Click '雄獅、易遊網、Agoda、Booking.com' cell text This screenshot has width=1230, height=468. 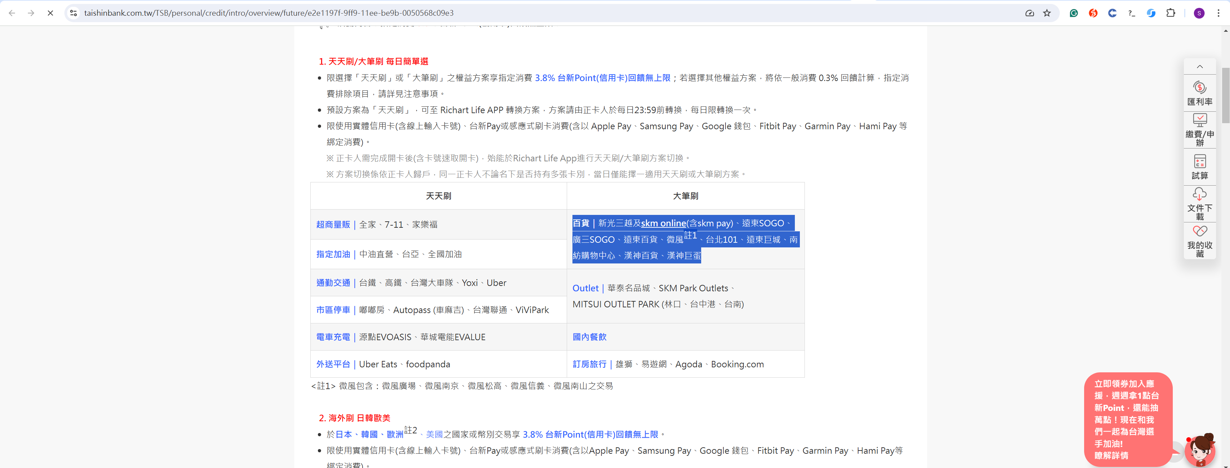click(689, 364)
